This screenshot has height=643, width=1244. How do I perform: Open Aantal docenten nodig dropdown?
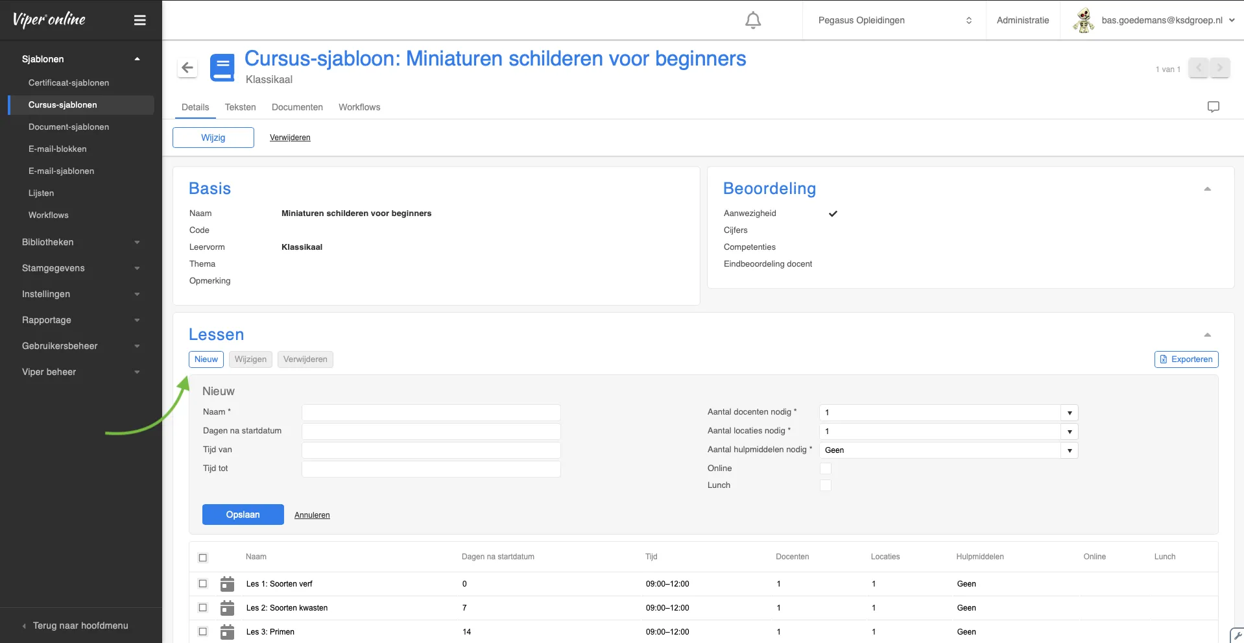pyautogui.click(x=948, y=413)
